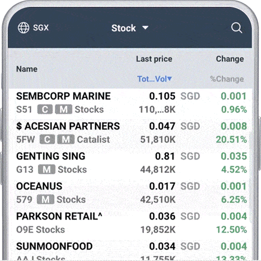Click volume 19,852K value

pyautogui.click(x=158, y=230)
